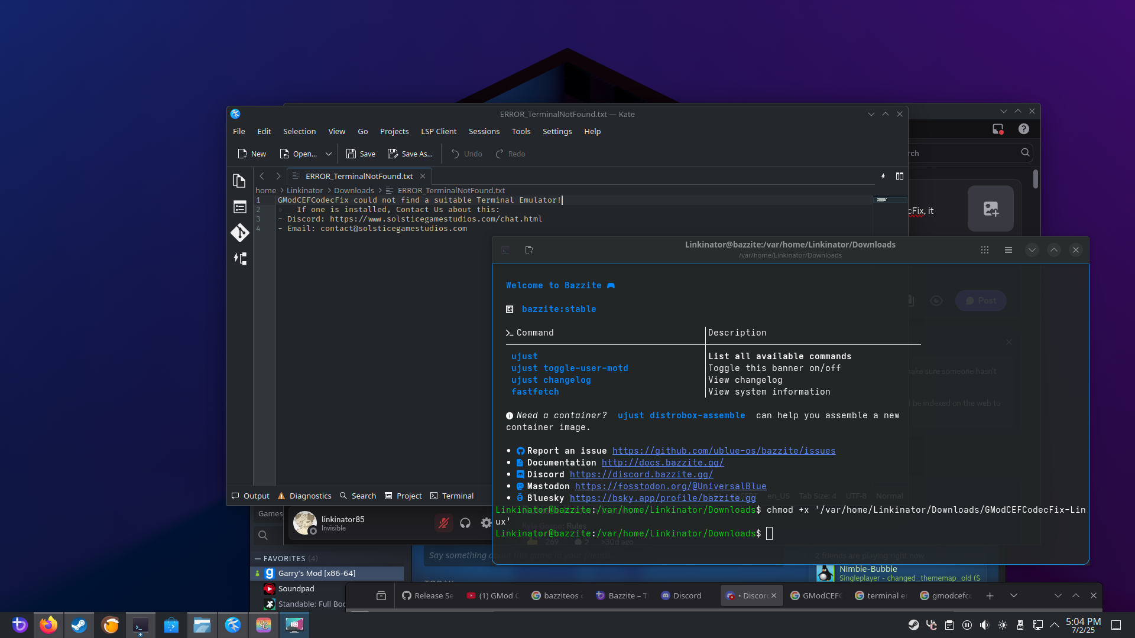Close the ERROR_TerminalNotFound.txt tab
The image size is (1135, 638).
(423, 176)
